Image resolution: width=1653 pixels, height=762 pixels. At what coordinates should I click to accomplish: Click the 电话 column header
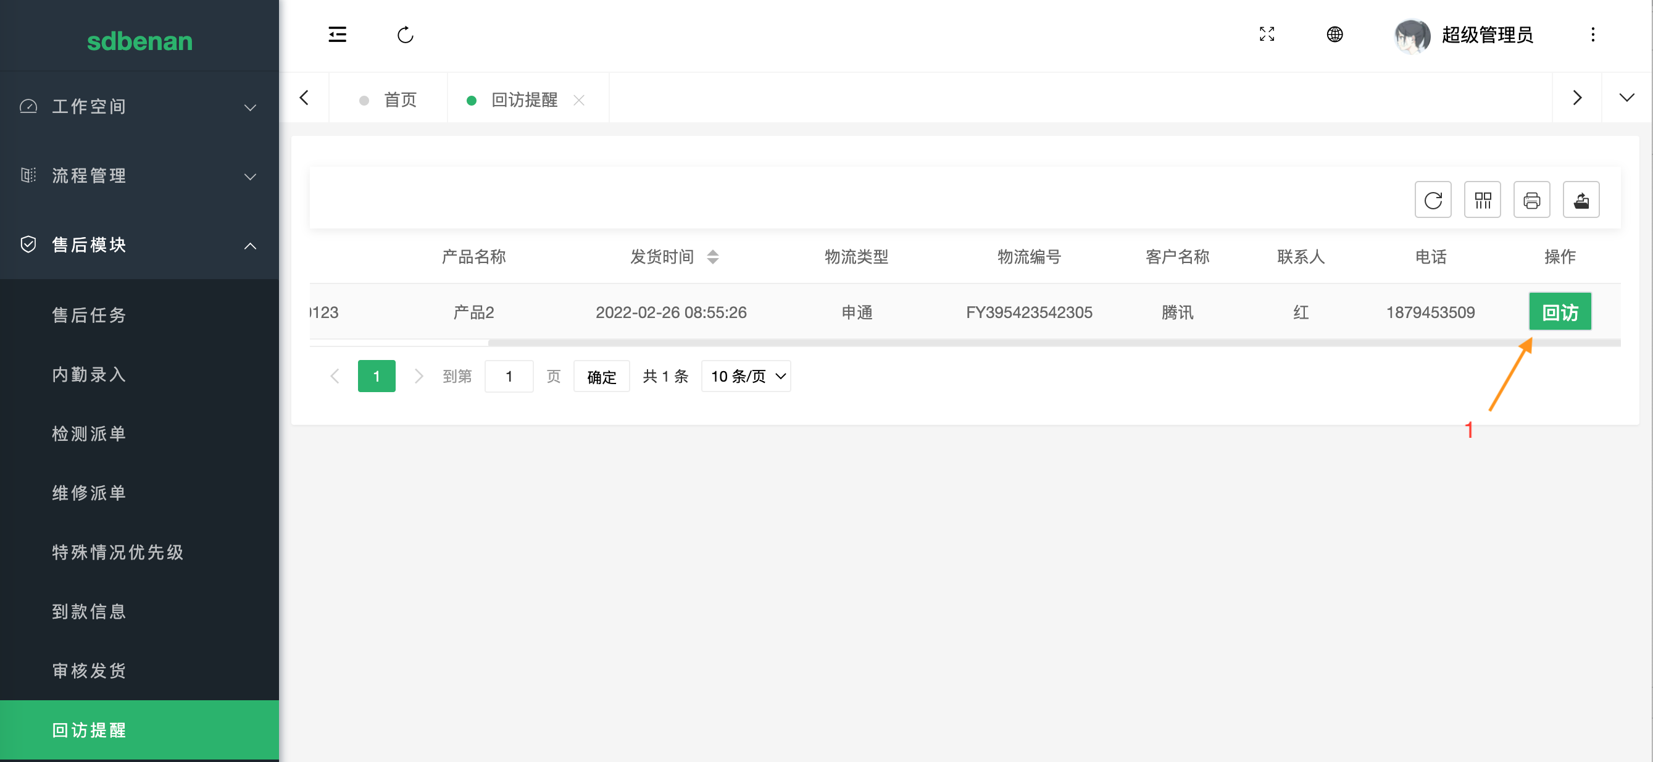[x=1430, y=257]
